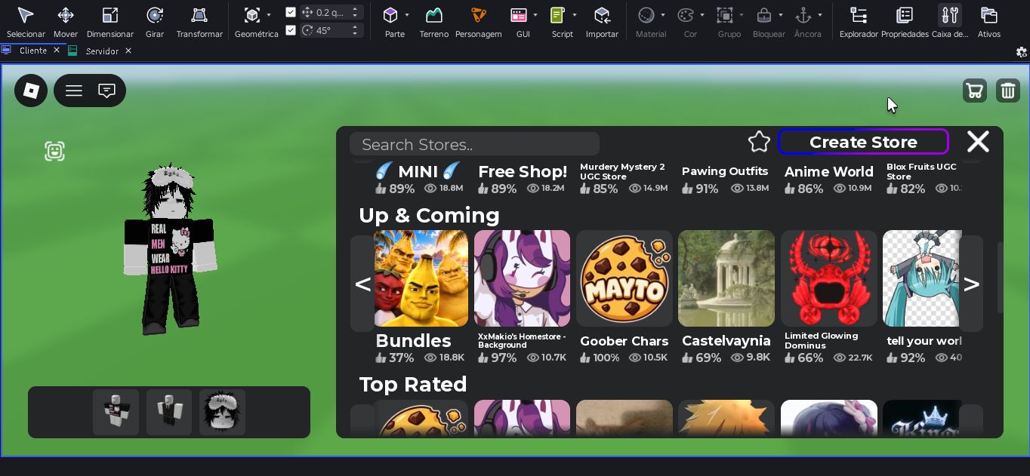Click the Importar 3D icon

pos(602,15)
